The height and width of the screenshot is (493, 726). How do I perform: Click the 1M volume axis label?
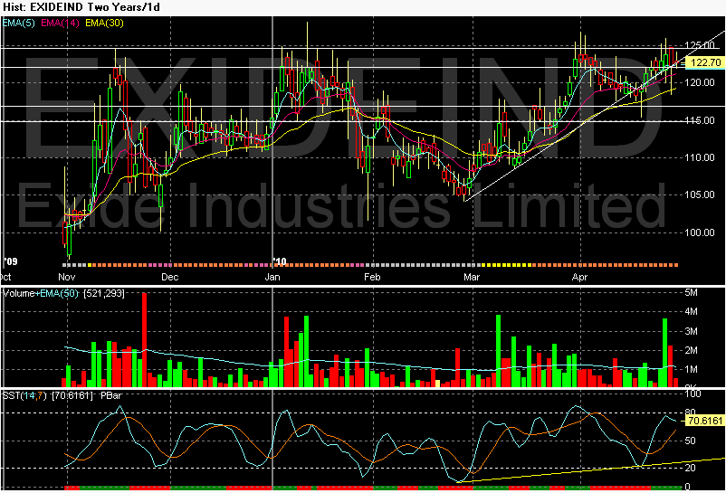pyautogui.click(x=691, y=369)
